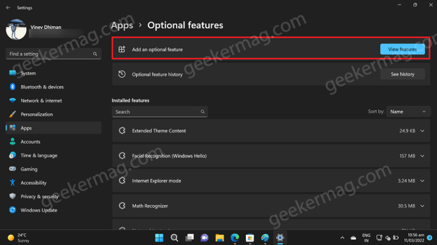
Task: Go to Bluetooth & devices settings
Action: [x=42, y=87]
